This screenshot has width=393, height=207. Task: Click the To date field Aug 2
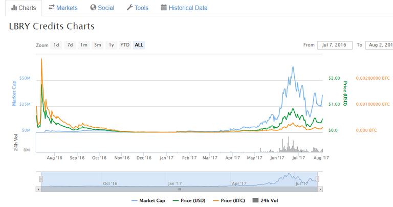tap(379, 45)
